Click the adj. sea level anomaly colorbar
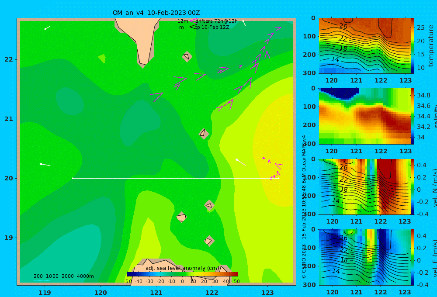This screenshot has height=297, width=437. tap(183, 274)
